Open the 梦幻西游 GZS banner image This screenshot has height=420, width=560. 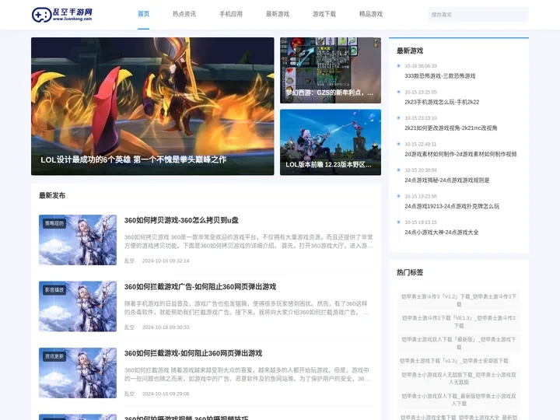click(331, 70)
